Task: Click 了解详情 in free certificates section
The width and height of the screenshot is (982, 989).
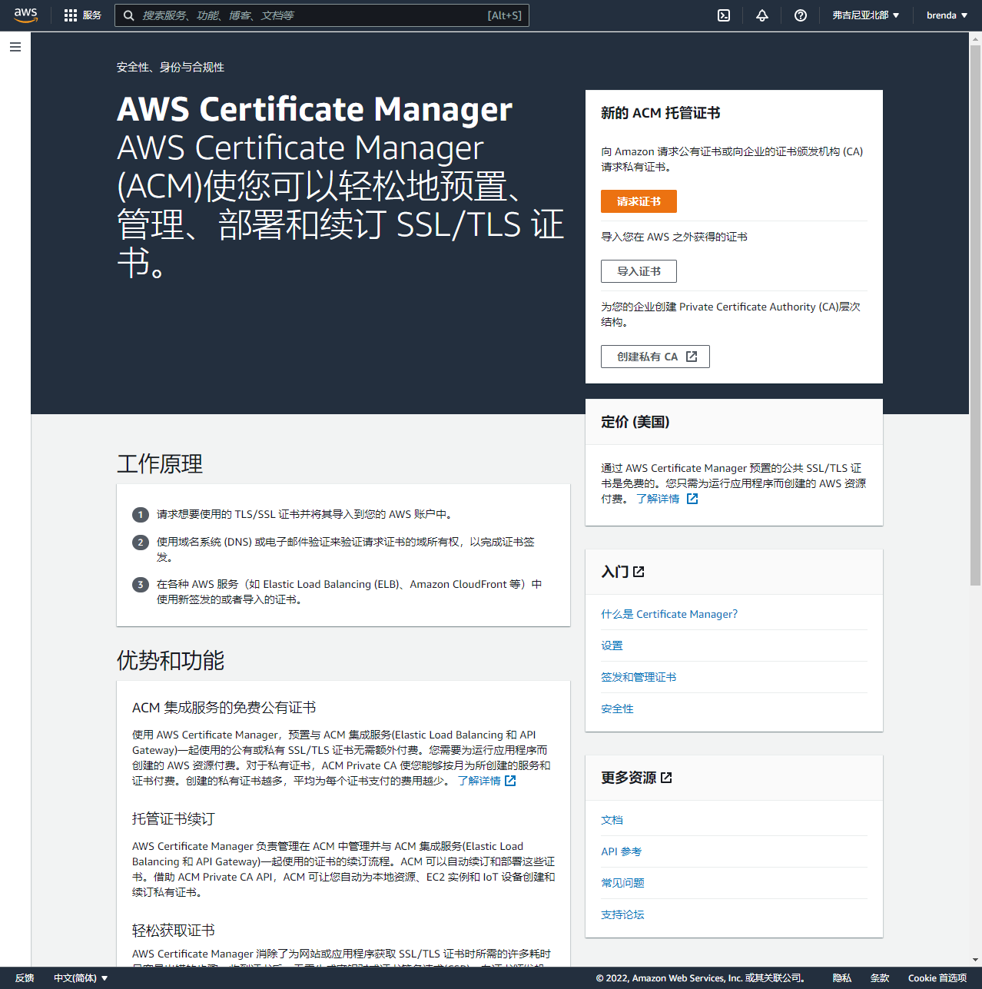Action: coord(479,781)
